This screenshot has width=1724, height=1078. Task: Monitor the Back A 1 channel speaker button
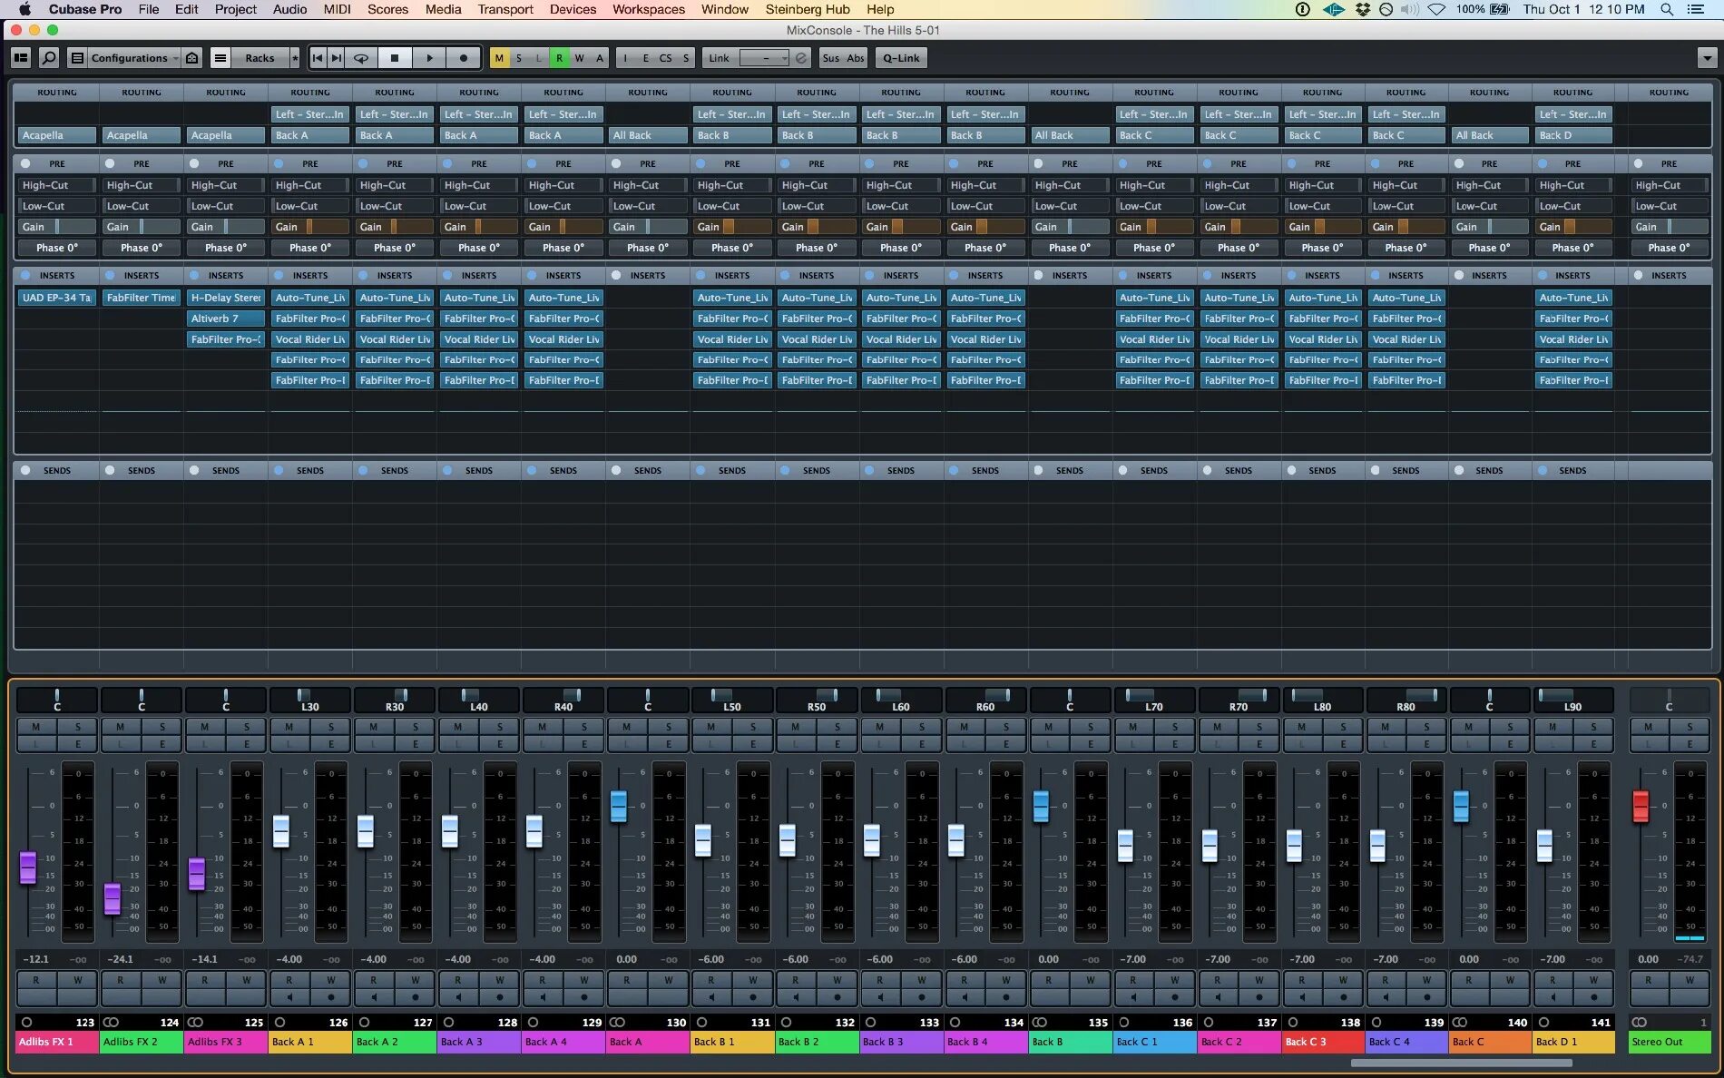coord(289,997)
